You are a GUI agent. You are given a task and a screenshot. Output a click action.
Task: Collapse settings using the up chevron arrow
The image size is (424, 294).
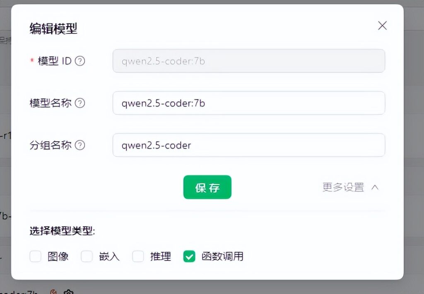(375, 187)
